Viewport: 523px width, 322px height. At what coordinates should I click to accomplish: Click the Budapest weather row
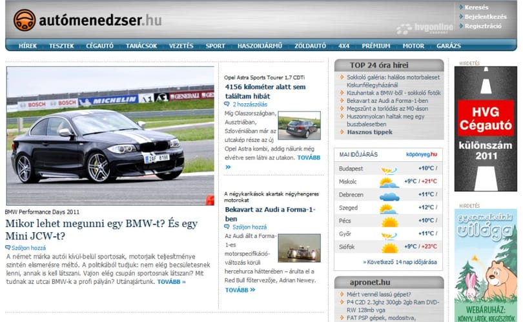(x=388, y=168)
